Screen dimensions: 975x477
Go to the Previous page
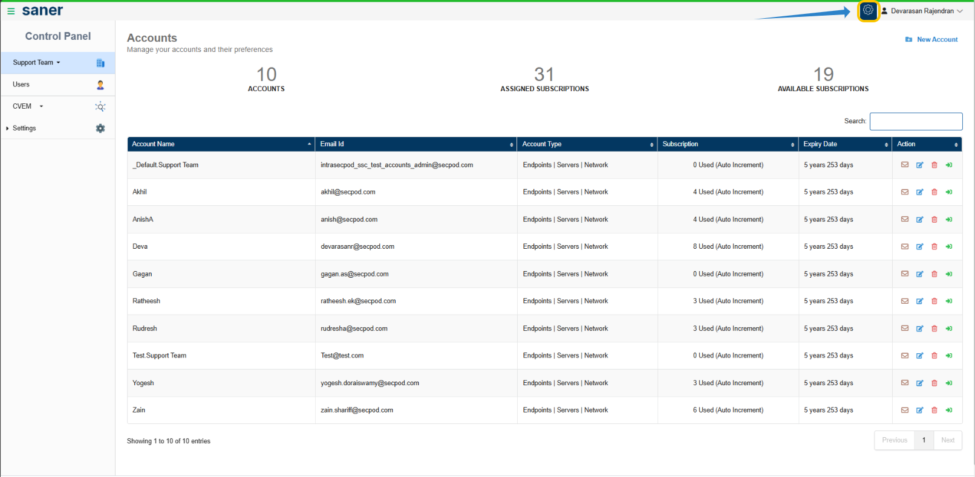pyautogui.click(x=895, y=440)
